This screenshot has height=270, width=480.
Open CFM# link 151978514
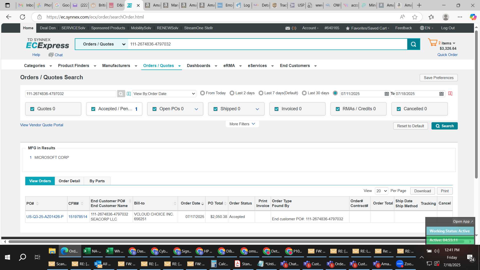click(x=78, y=217)
